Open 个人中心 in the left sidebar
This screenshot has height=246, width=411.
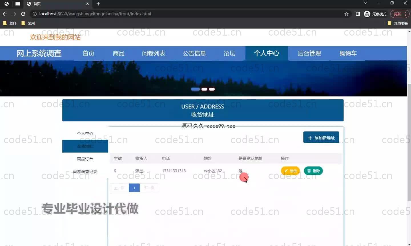pyautogui.click(x=85, y=134)
